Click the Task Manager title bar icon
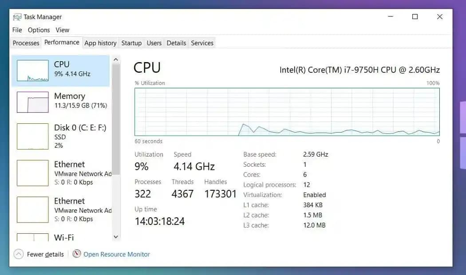This screenshot has width=466, height=275. (x=17, y=17)
